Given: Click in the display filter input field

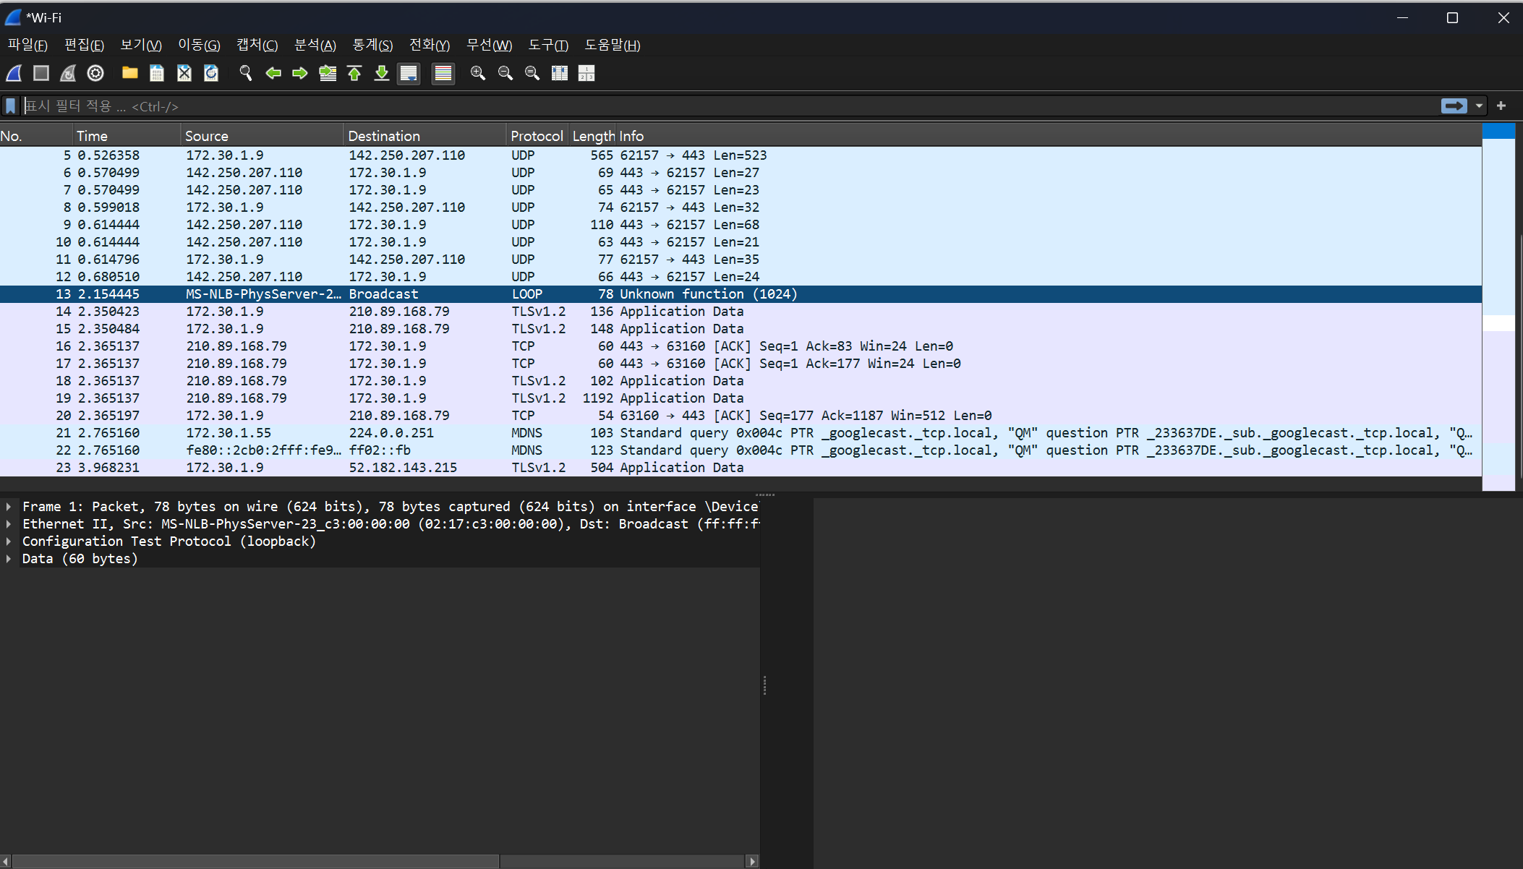Looking at the screenshot, I should coord(723,106).
